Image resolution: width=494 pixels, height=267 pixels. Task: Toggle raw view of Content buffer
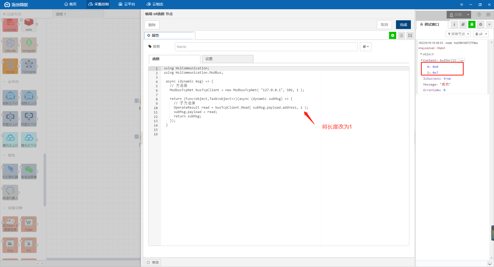pos(461,61)
